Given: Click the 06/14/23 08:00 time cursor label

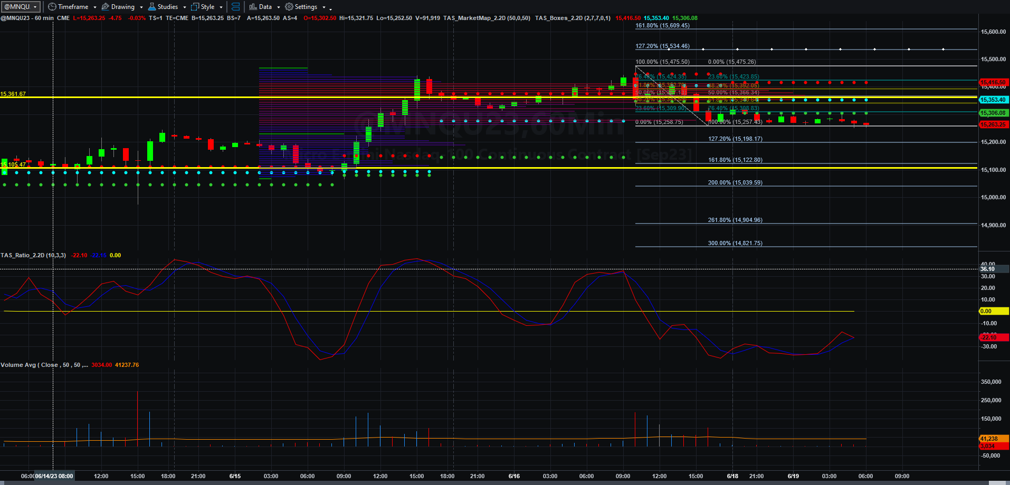Looking at the screenshot, I should pos(54,476).
